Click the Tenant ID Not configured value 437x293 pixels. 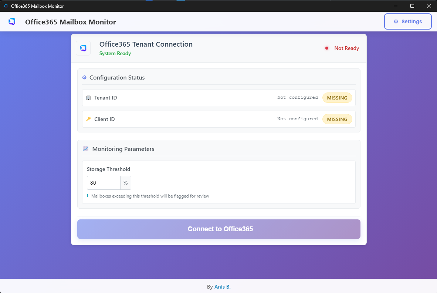pyautogui.click(x=297, y=98)
